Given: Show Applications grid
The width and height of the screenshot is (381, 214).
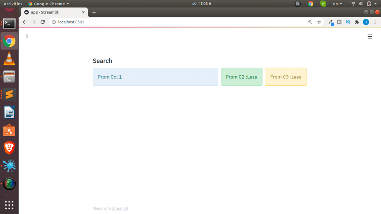Looking at the screenshot, I should [9, 205].
